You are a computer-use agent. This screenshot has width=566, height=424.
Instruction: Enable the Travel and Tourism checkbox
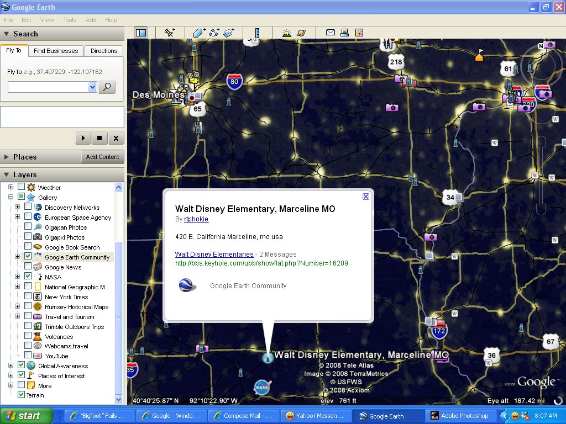tap(28, 316)
